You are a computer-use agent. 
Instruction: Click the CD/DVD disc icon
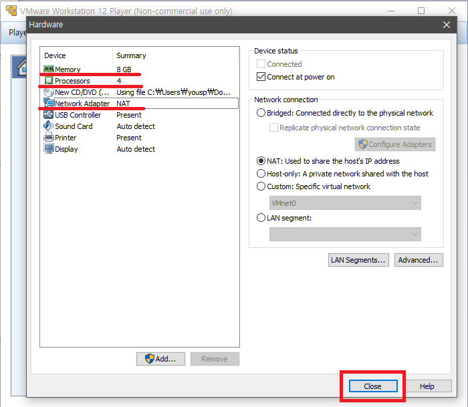49,92
